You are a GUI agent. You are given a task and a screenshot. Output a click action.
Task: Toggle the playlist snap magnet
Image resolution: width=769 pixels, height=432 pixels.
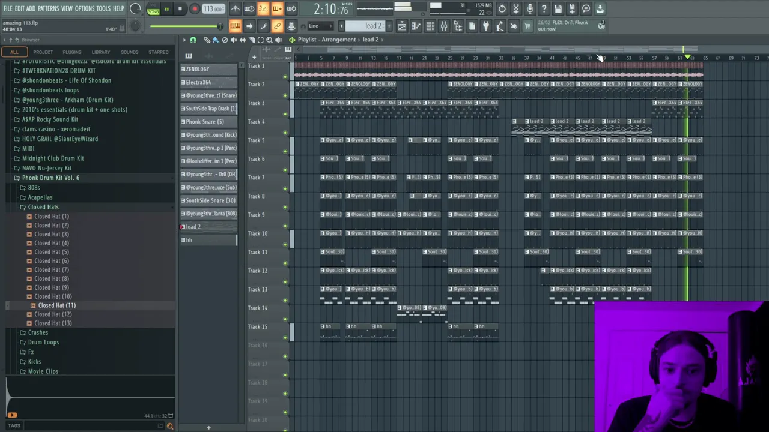click(193, 40)
